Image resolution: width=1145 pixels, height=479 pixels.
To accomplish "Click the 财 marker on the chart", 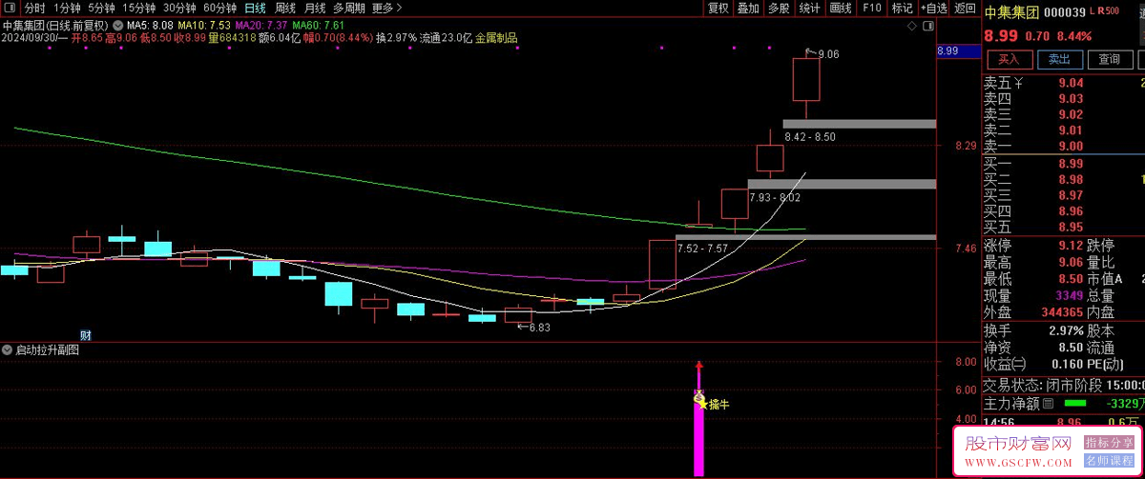I will [85, 334].
